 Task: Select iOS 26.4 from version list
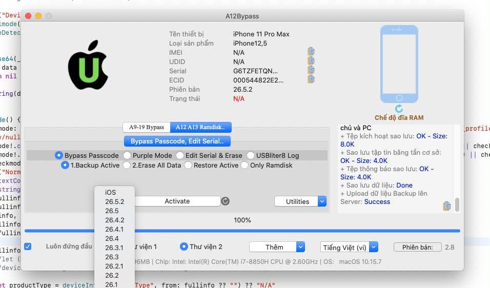coord(115,238)
